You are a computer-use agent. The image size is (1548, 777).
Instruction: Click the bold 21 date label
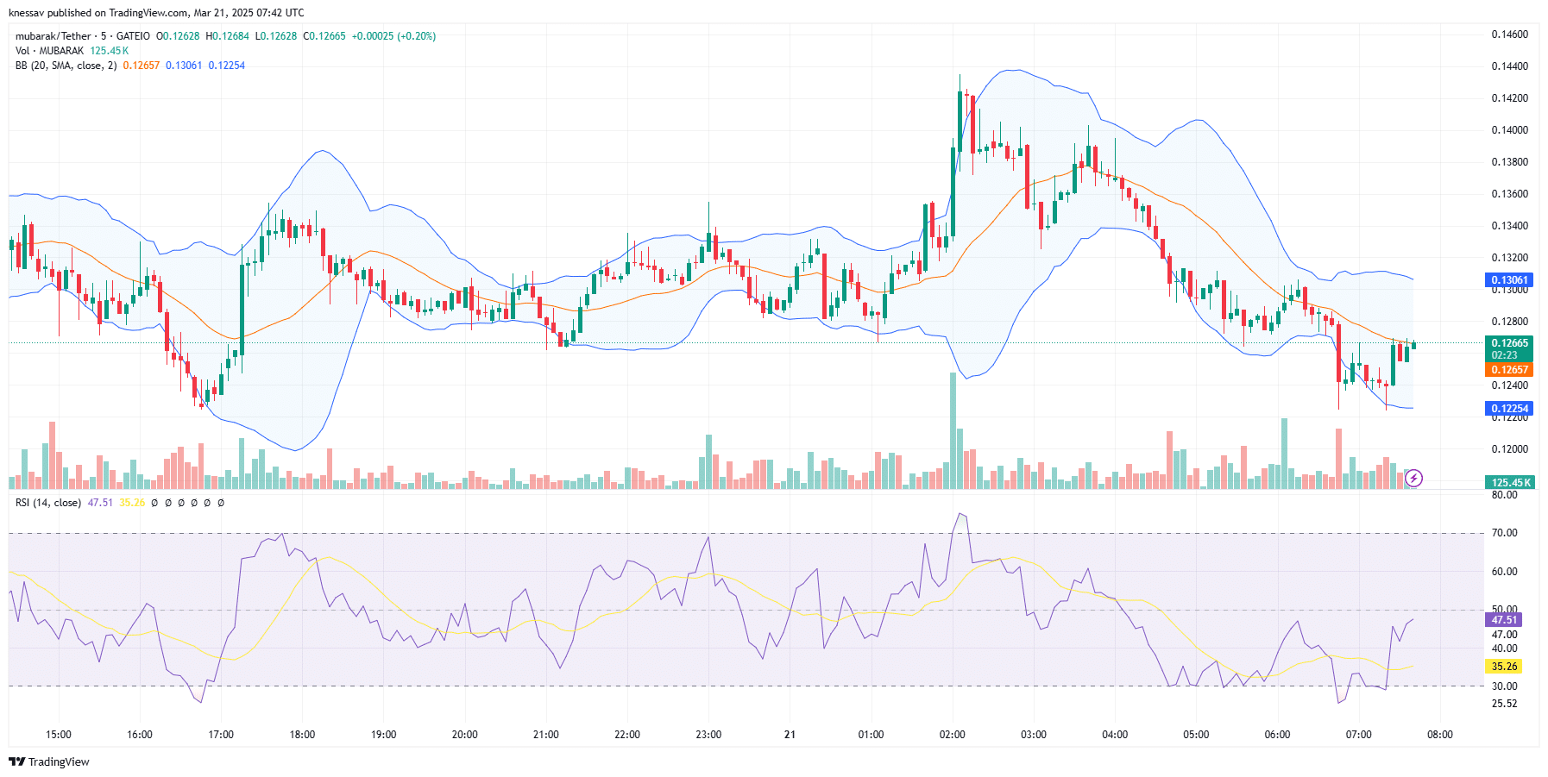(x=790, y=735)
